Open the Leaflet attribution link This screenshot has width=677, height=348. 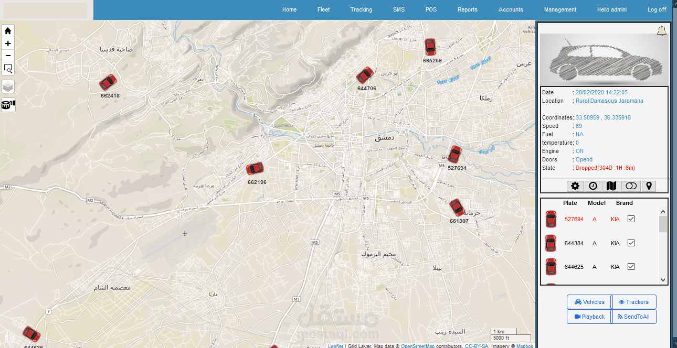point(335,346)
